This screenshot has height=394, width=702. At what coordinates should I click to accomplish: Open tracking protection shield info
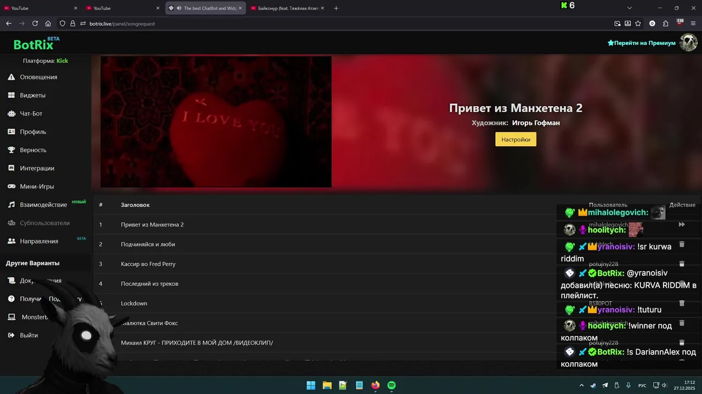[63, 24]
